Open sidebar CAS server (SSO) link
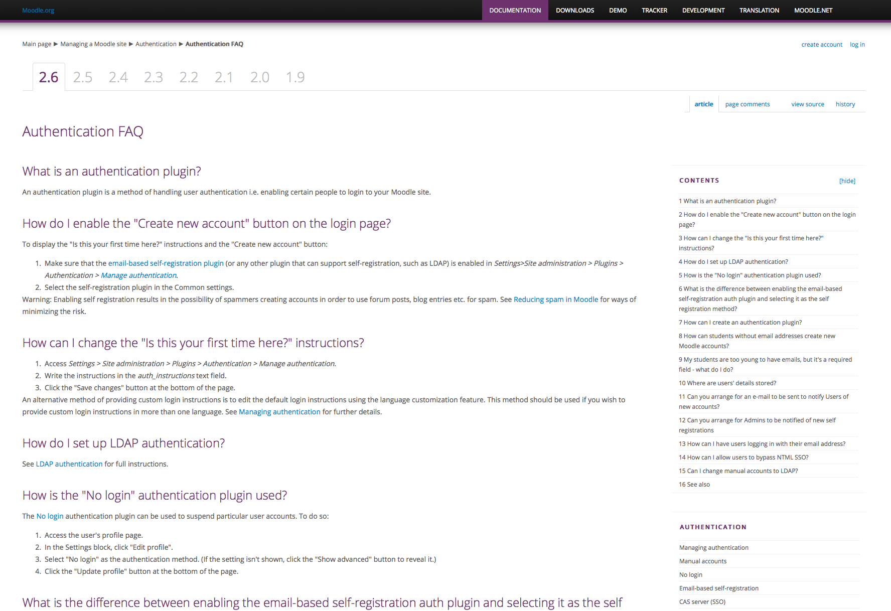This screenshot has width=891, height=611. click(x=702, y=602)
